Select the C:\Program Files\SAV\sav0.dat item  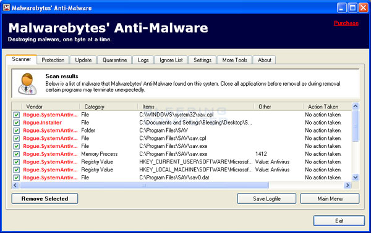(174, 178)
